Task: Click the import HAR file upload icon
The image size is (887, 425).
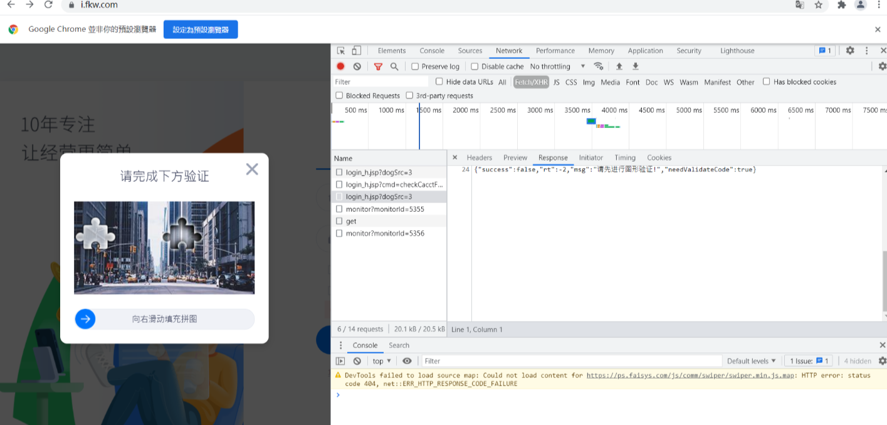Action: tap(619, 66)
